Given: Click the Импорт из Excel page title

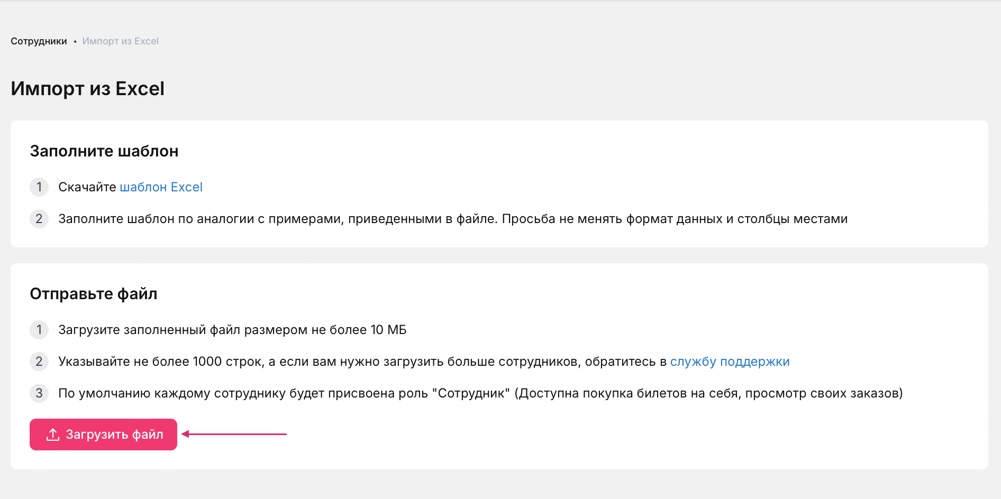Looking at the screenshot, I should coord(87,89).
